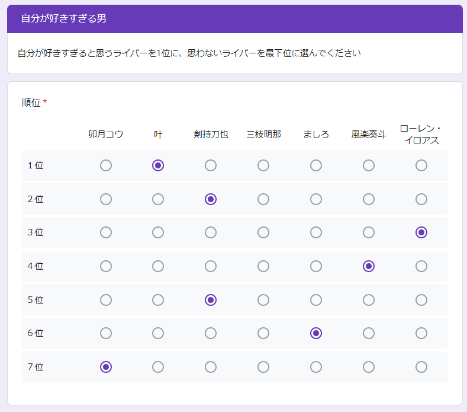Screen dimensions: 467x412
Task: Select 卯月コウ for 6位 row
Action: coord(106,333)
